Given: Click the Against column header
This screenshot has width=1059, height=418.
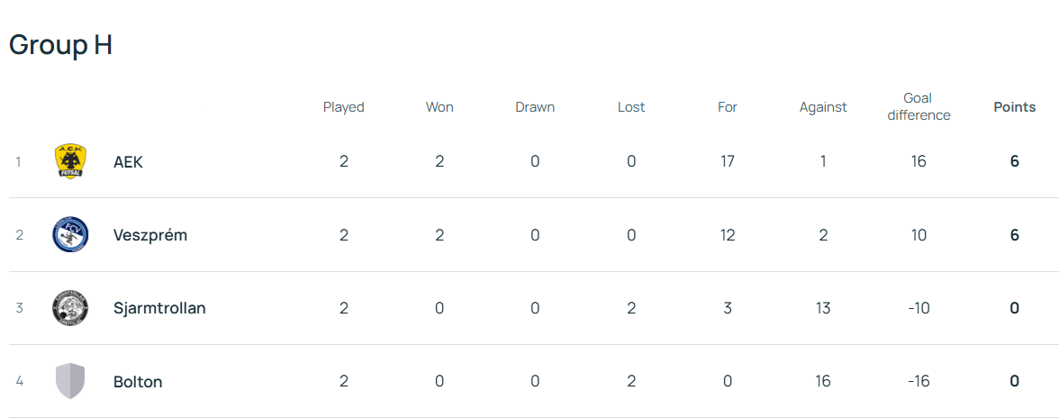Looking at the screenshot, I should pos(822,107).
